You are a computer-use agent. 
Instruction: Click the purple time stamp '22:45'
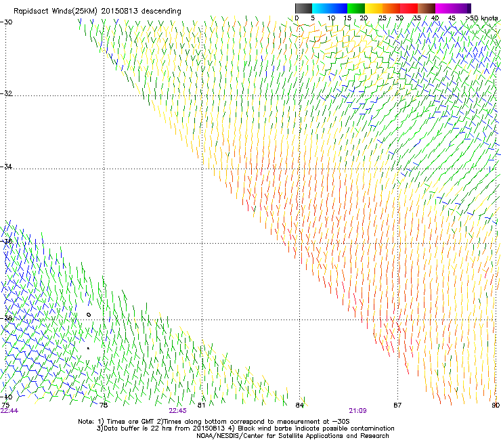(x=177, y=411)
